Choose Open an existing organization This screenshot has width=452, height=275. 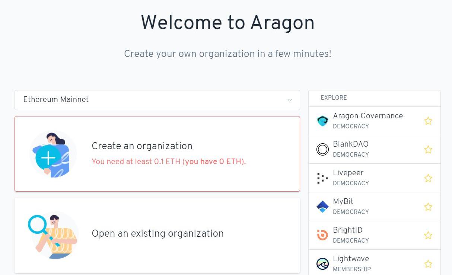157,234
